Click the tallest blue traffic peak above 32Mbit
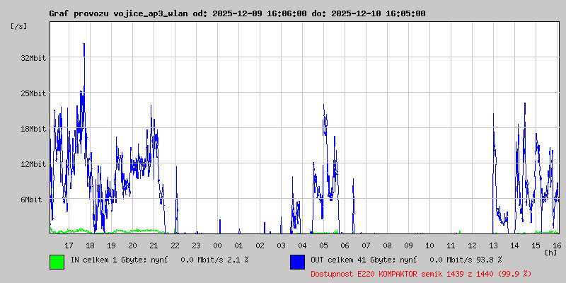This screenshot has width=566, height=283. point(84,45)
